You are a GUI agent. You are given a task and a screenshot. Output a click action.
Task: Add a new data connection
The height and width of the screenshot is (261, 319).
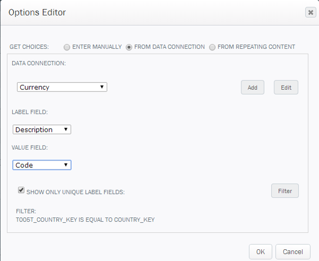[253, 87]
